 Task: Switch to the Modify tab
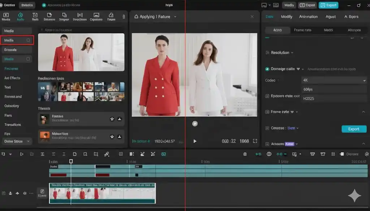pos(287,17)
